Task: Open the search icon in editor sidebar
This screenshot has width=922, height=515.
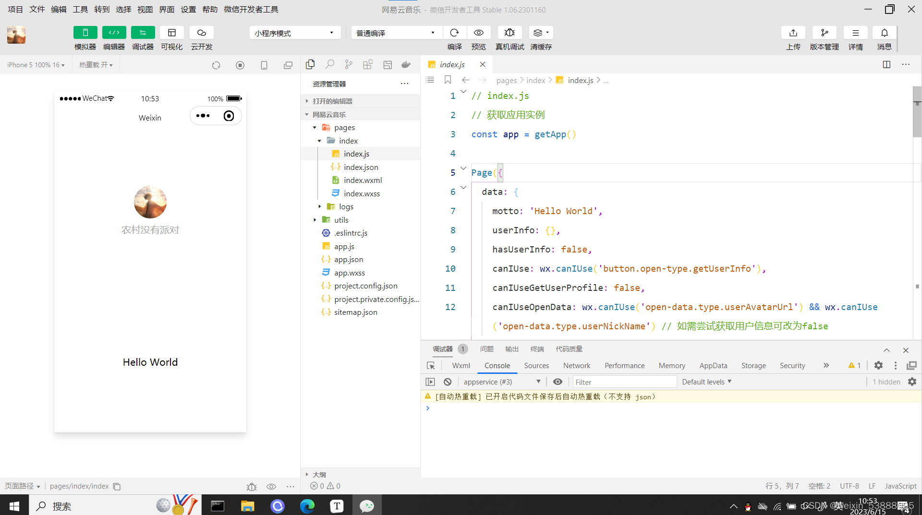Action: click(329, 64)
